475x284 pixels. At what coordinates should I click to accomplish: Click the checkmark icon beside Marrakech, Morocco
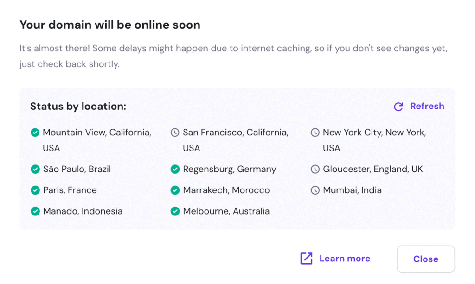pos(175,190)
